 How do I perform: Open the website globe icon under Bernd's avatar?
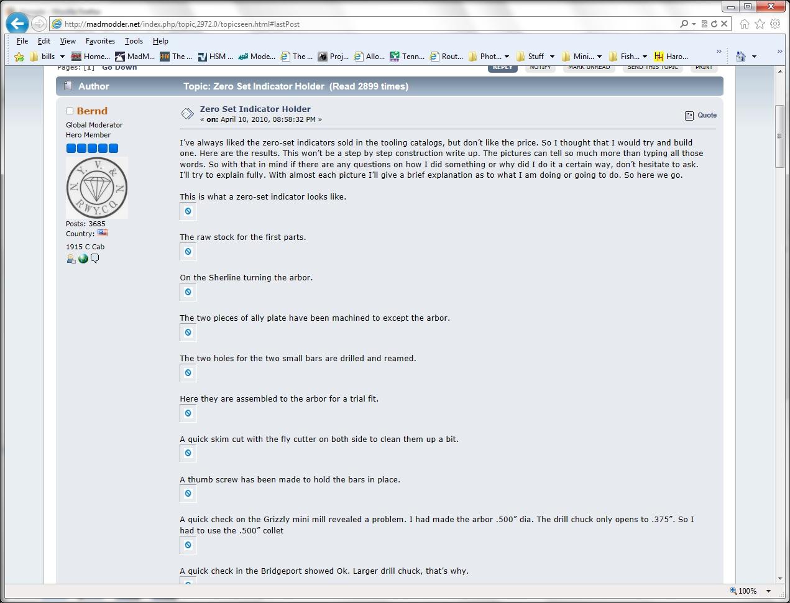point(83,259)
